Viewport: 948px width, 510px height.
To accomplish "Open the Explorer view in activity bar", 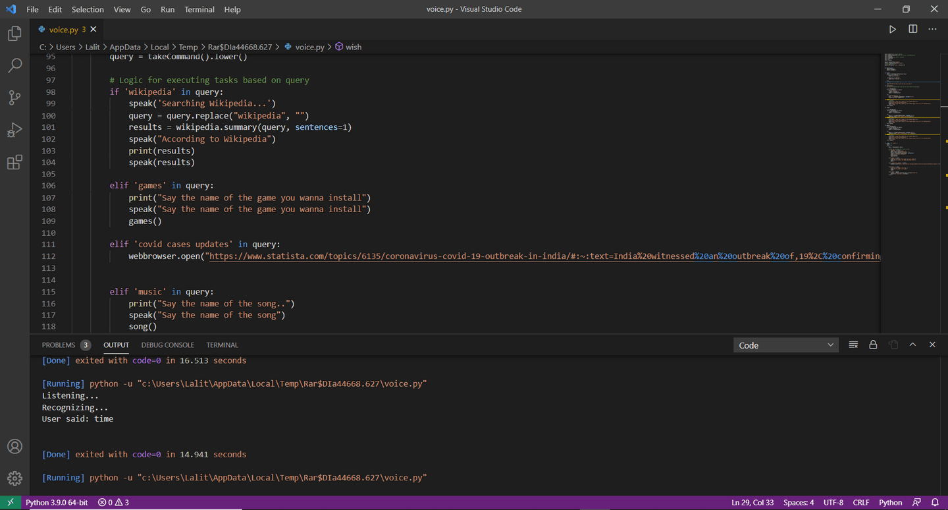I will (x=14, y=34).
